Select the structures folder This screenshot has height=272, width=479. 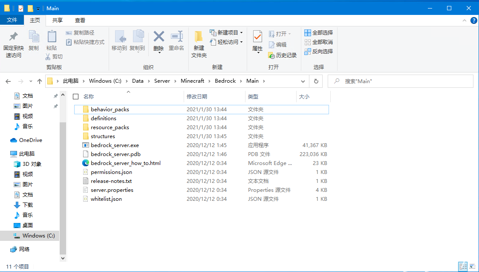(201, 136)
